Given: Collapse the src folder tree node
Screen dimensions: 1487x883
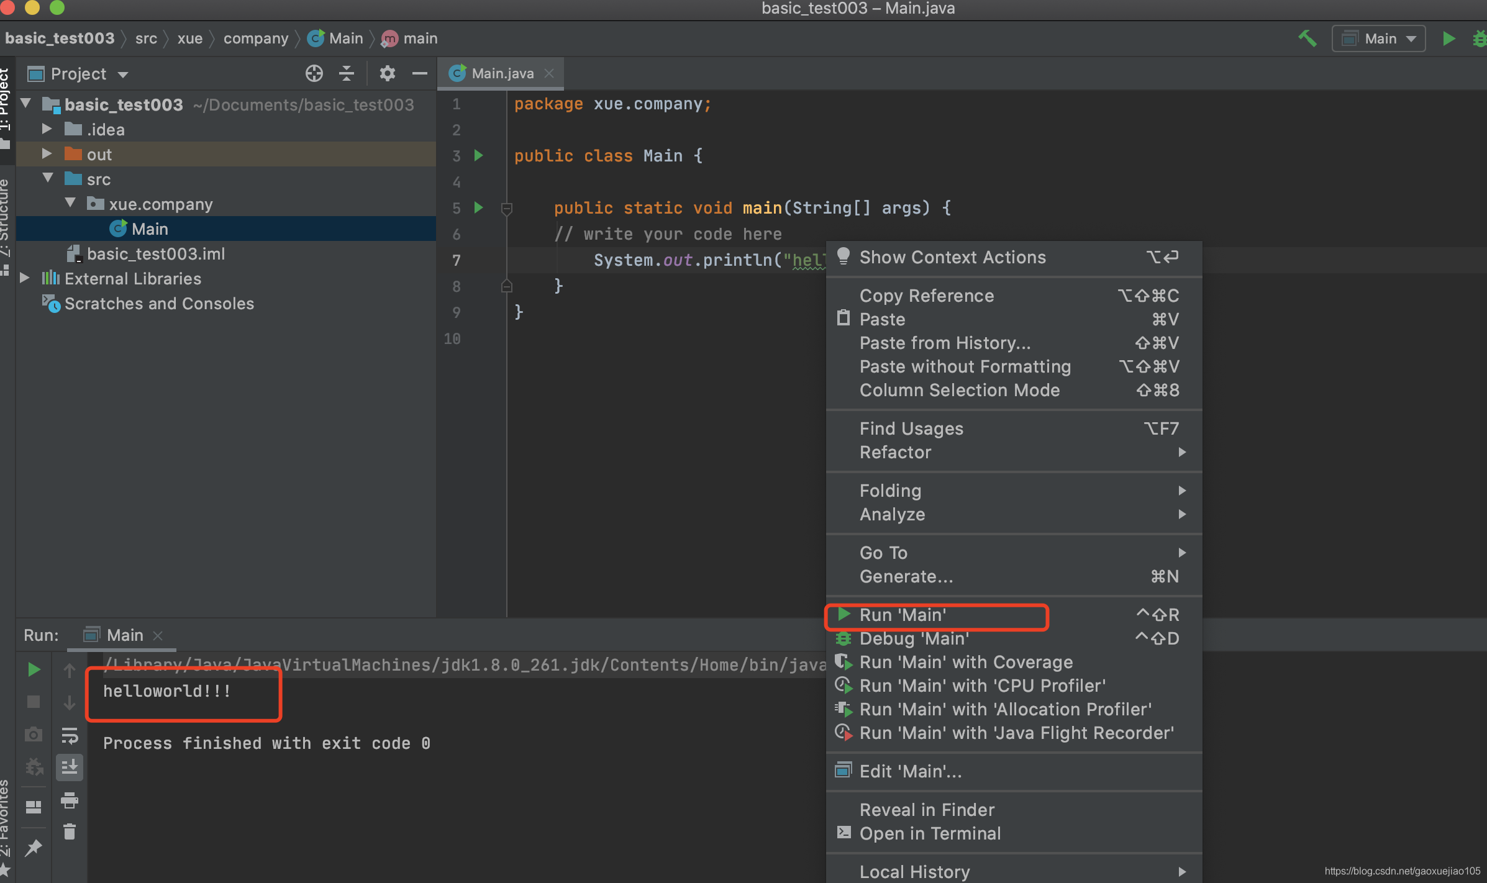Looking at the screenshot, I should pos(48,179).
